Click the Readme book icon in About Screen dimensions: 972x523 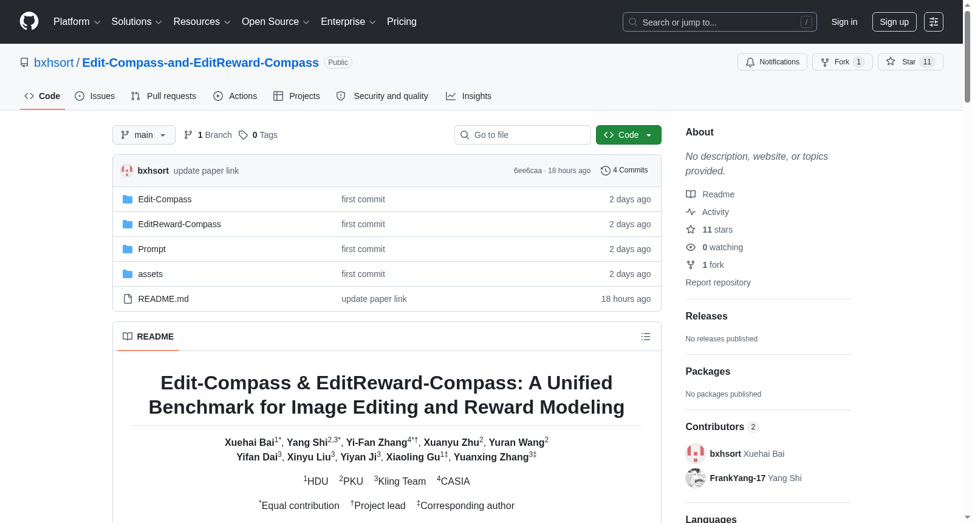click(691, 194)
